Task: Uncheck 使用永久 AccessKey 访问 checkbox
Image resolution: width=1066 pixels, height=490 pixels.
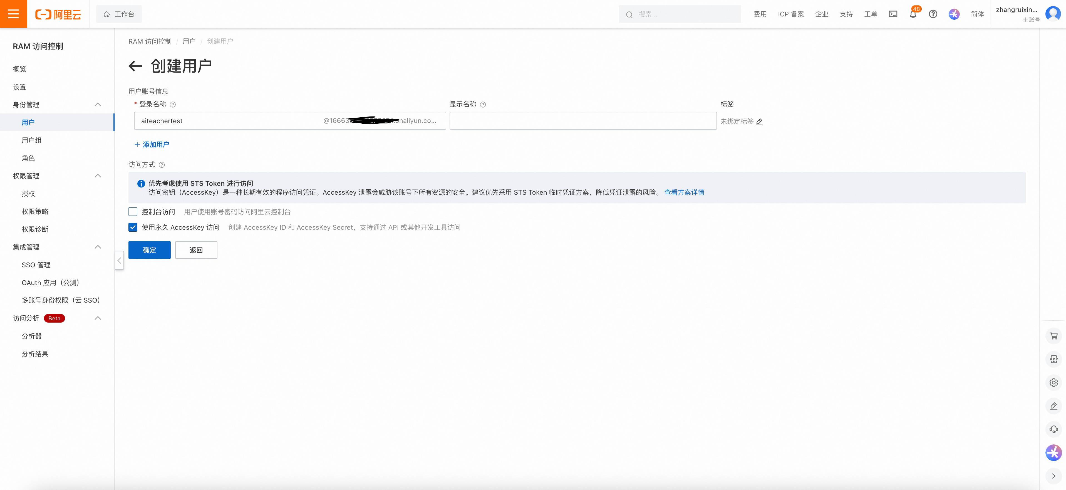Action: pos(133,227)
